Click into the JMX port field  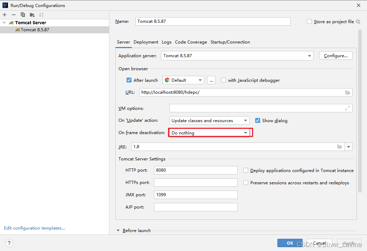(x=196, y=195)
